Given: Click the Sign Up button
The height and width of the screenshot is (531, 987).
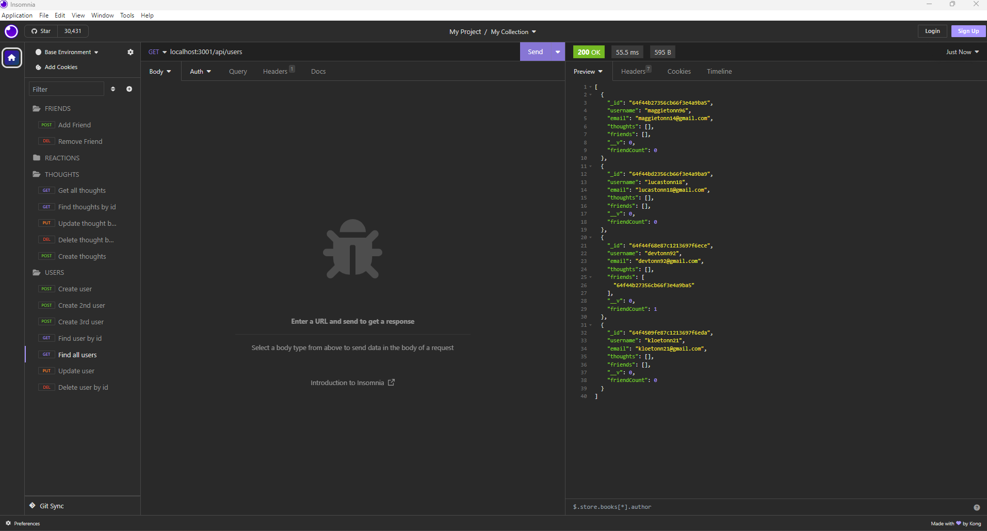Looking at the screenshot, I should pyautogui.click(x=967, y=31).
